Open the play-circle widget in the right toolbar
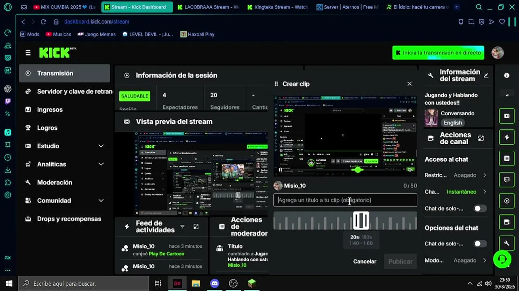The height and width of the screenshot is (291, 519). click(507, 201)
